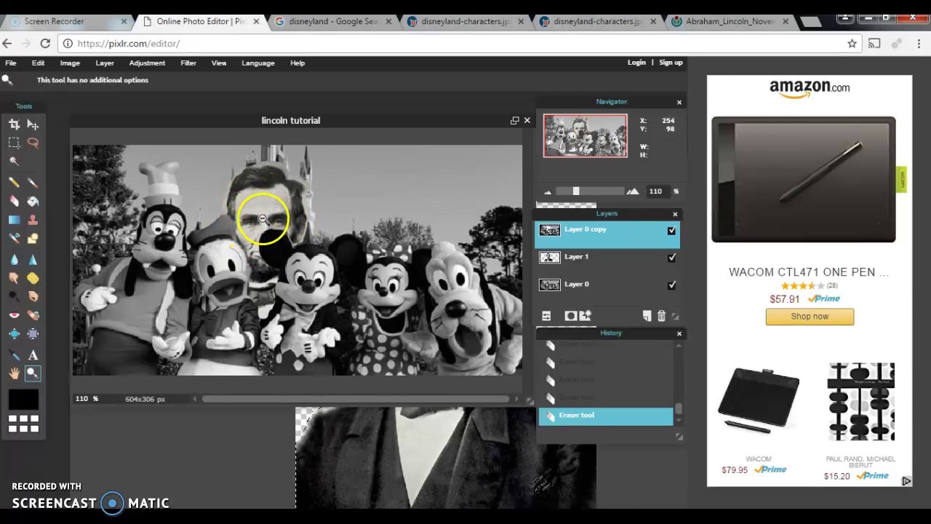Viewport: 931px width, 524px height.
Task: Open the foreground color black swatch
Action: [x=23, y=399]
